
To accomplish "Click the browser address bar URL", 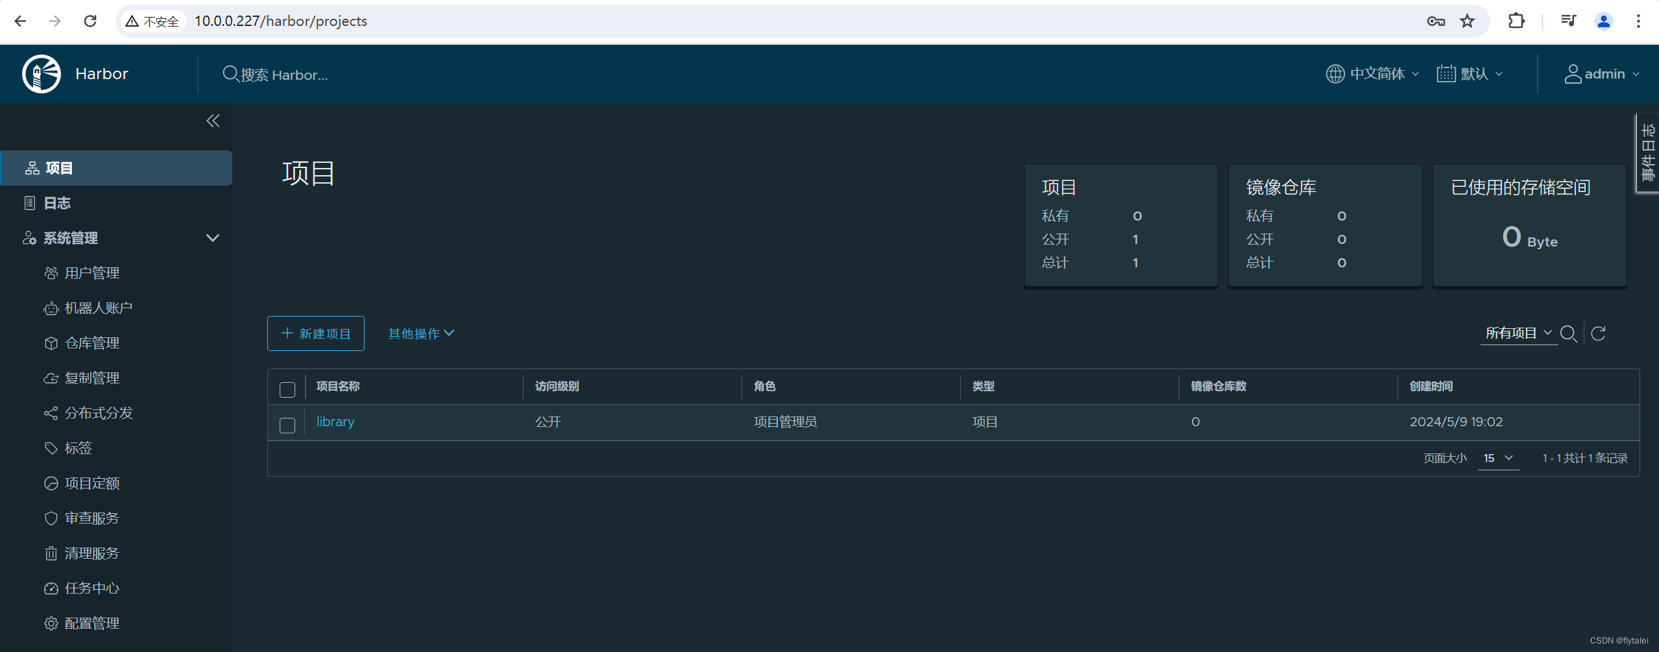I will [281, 21].
